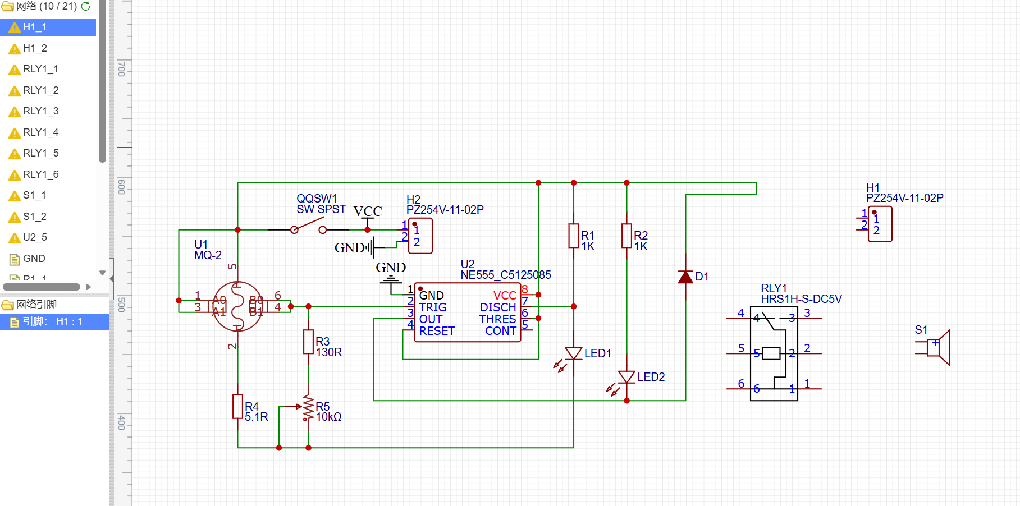
Task: Click the net list vertical scrollbar thumb
Action: pos(102,84)
